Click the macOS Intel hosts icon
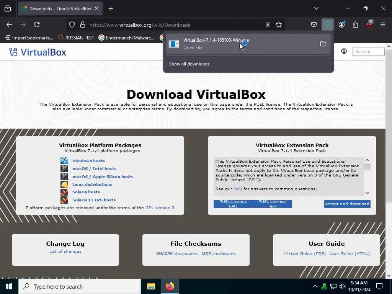This screenshot has width=392, height=294. [x=64, y=169]
